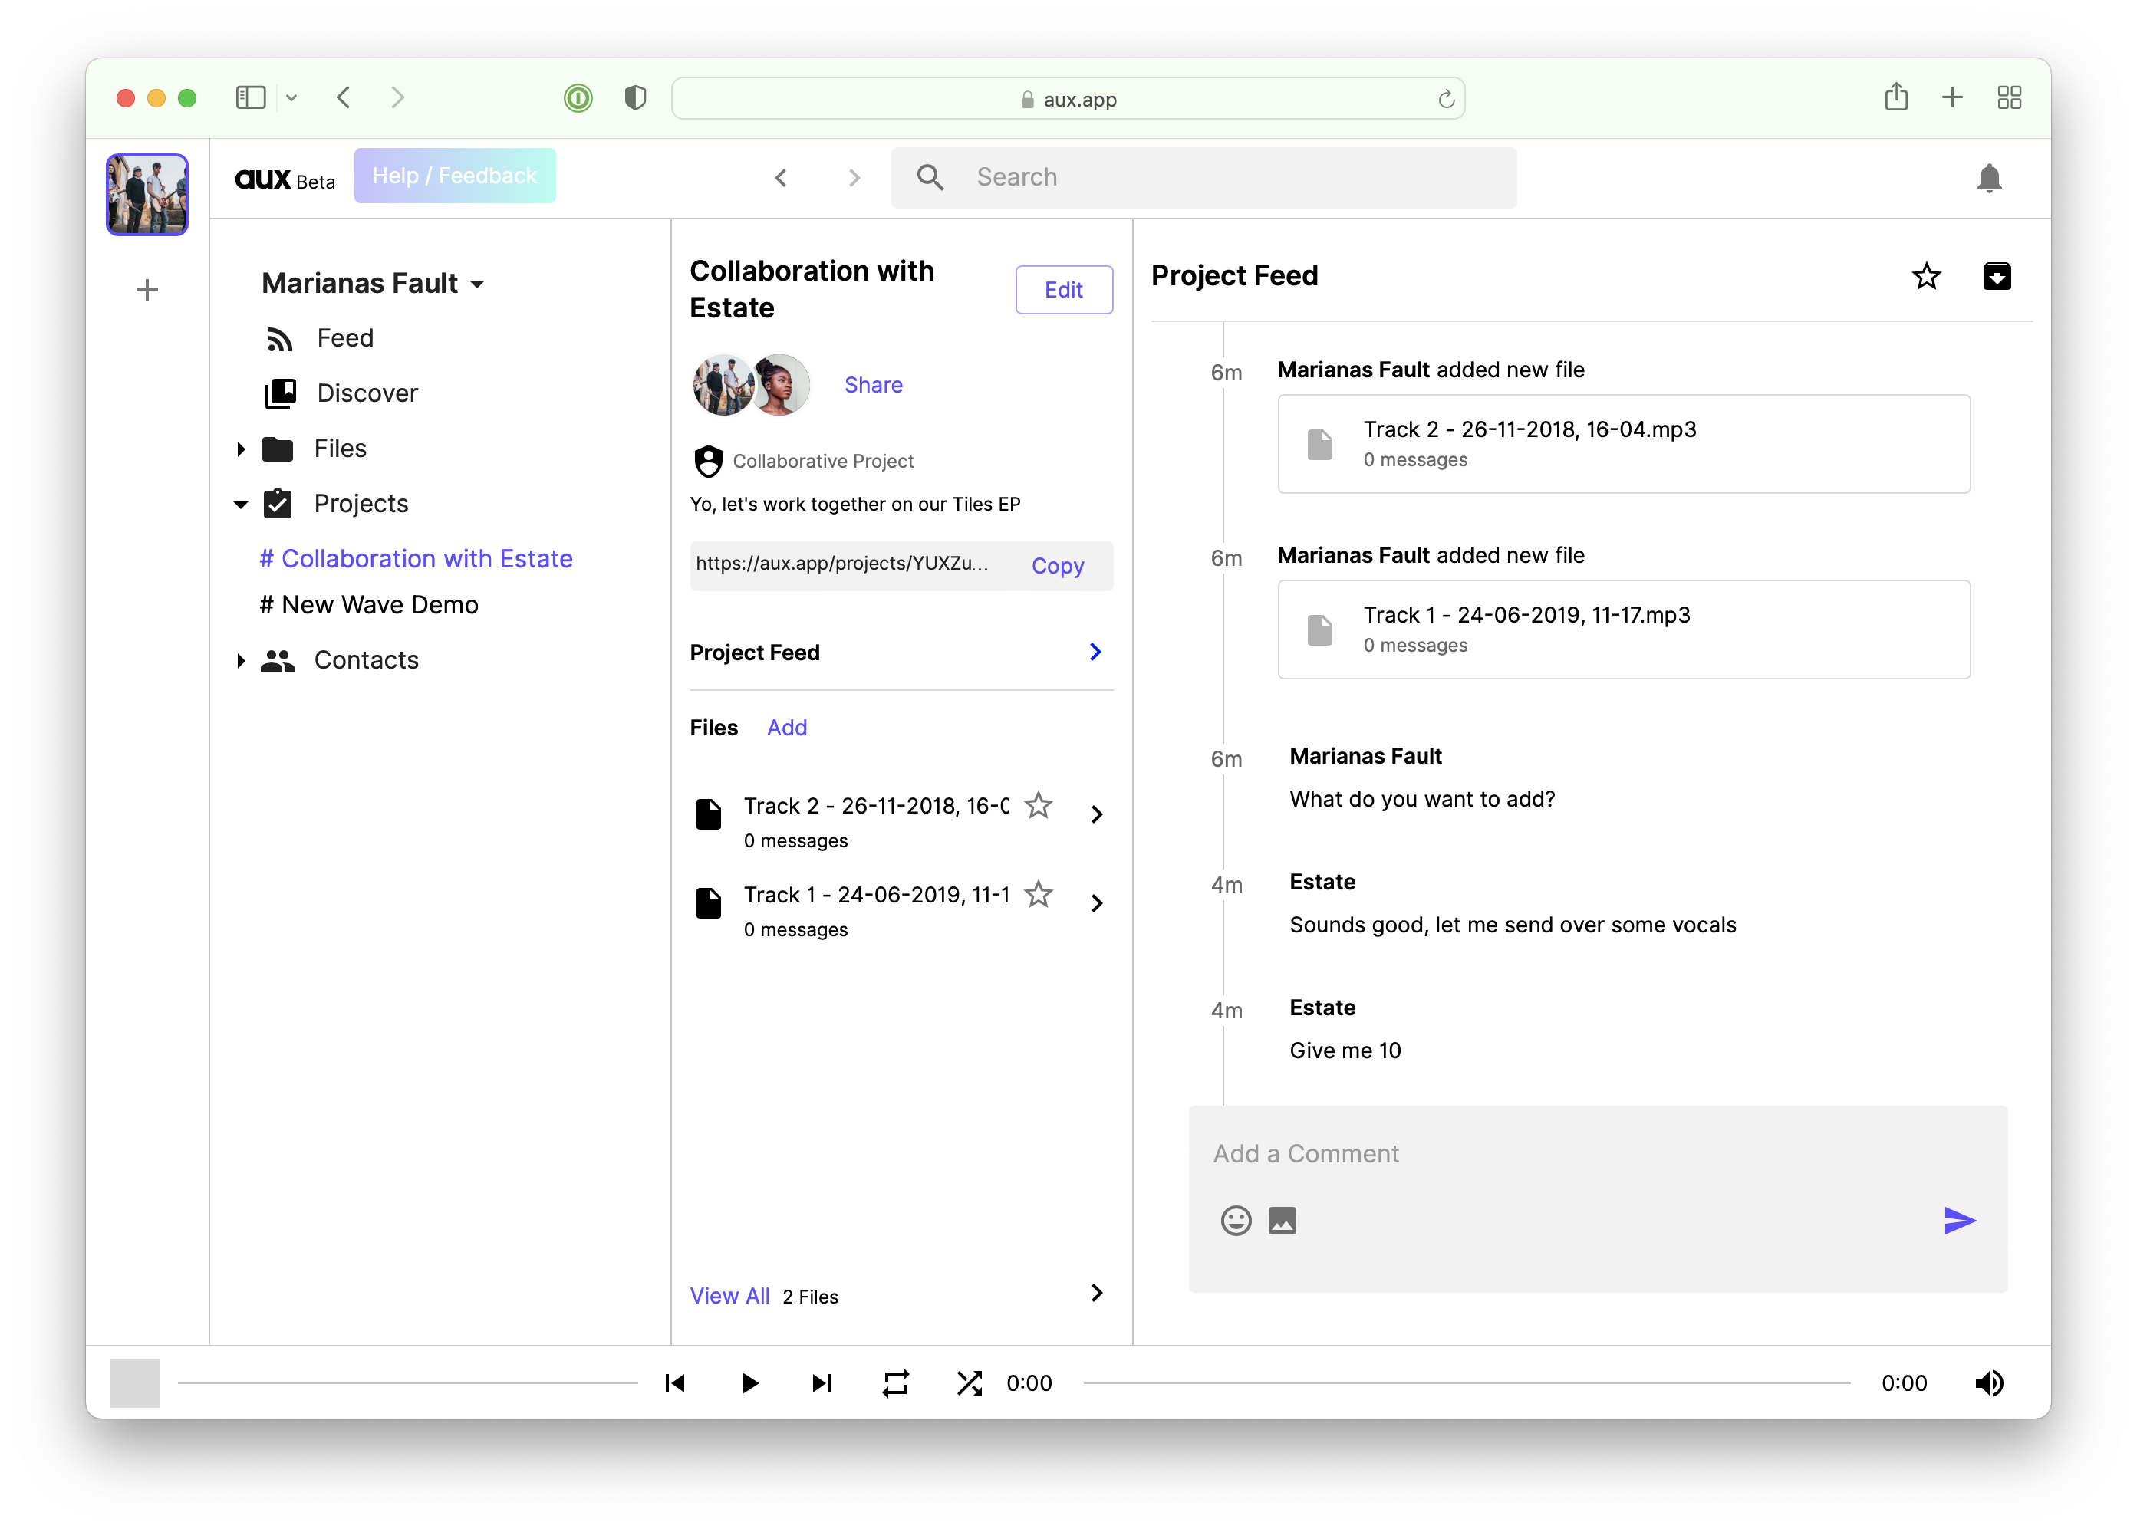This screenshot has width=2137, height=1532.
Task: Select the New Wave Demo project
Action: tap(370, 604)
